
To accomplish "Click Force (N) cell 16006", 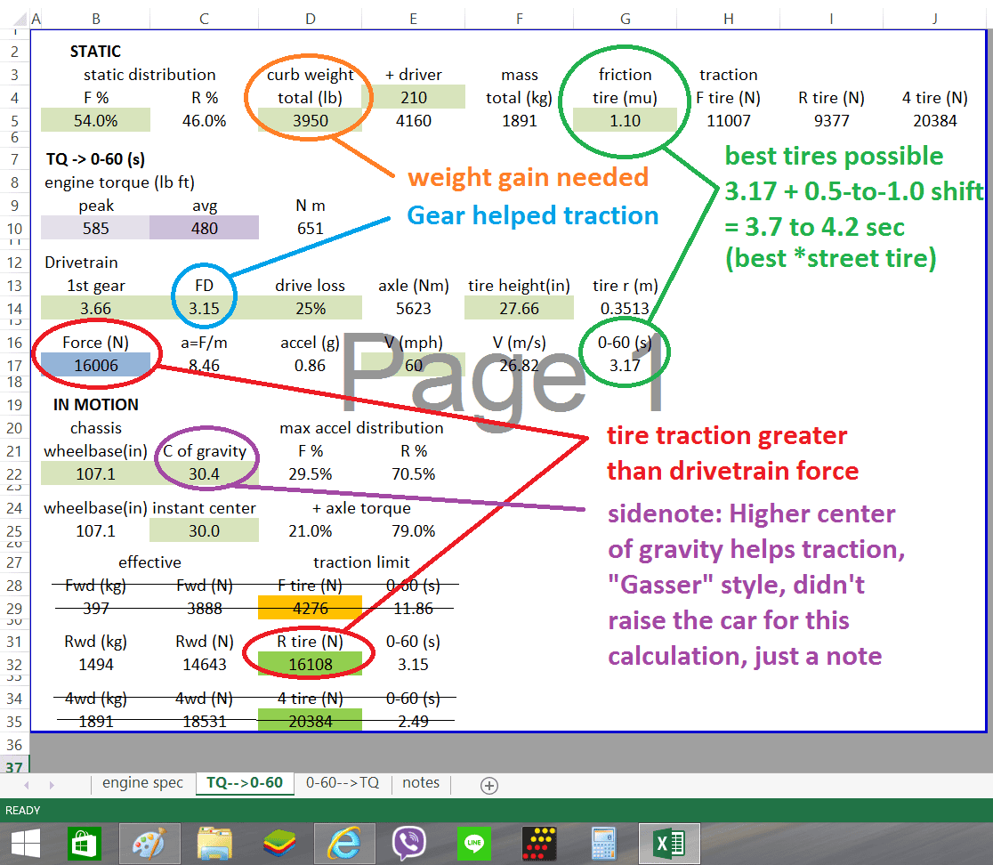I will coord(95,366).
